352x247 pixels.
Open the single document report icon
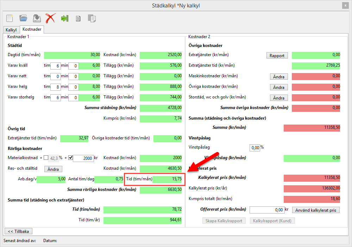[78, 18]
